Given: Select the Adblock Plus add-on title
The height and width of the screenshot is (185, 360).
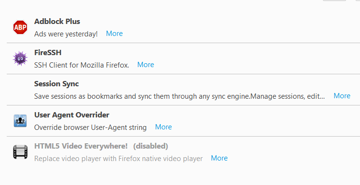Looking at the screenshot, I should (57, 21).
